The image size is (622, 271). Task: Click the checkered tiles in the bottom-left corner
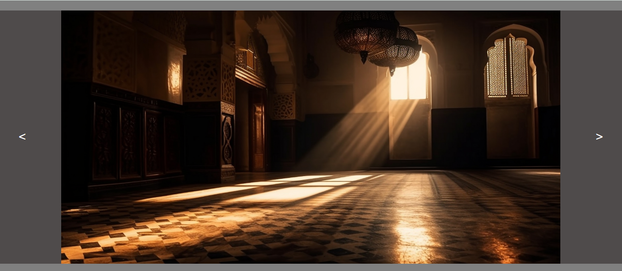click(91, 246)
